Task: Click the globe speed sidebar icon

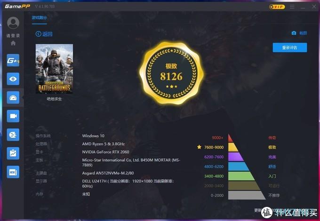Action: (x=13, y=134)
